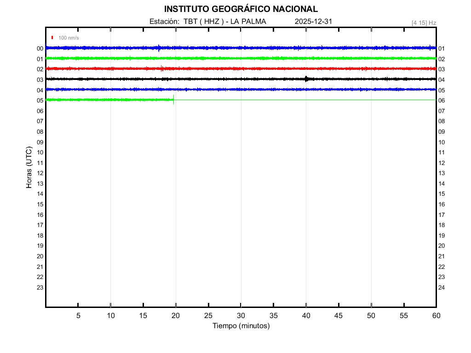Click the date 2025-12-31 in header
Screen dimensions: 471x353
[313, 22]
